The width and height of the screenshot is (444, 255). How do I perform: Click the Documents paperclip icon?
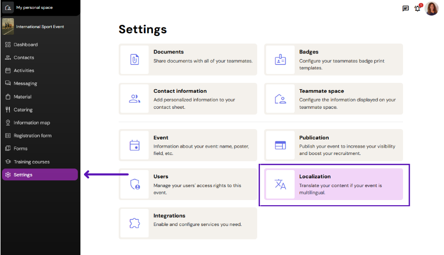pos(134,60)
